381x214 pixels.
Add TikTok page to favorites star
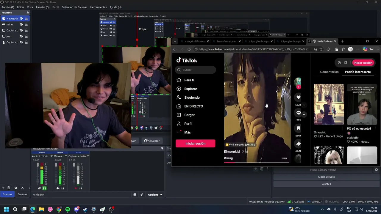pyautogui.click(x=321, y=49)
